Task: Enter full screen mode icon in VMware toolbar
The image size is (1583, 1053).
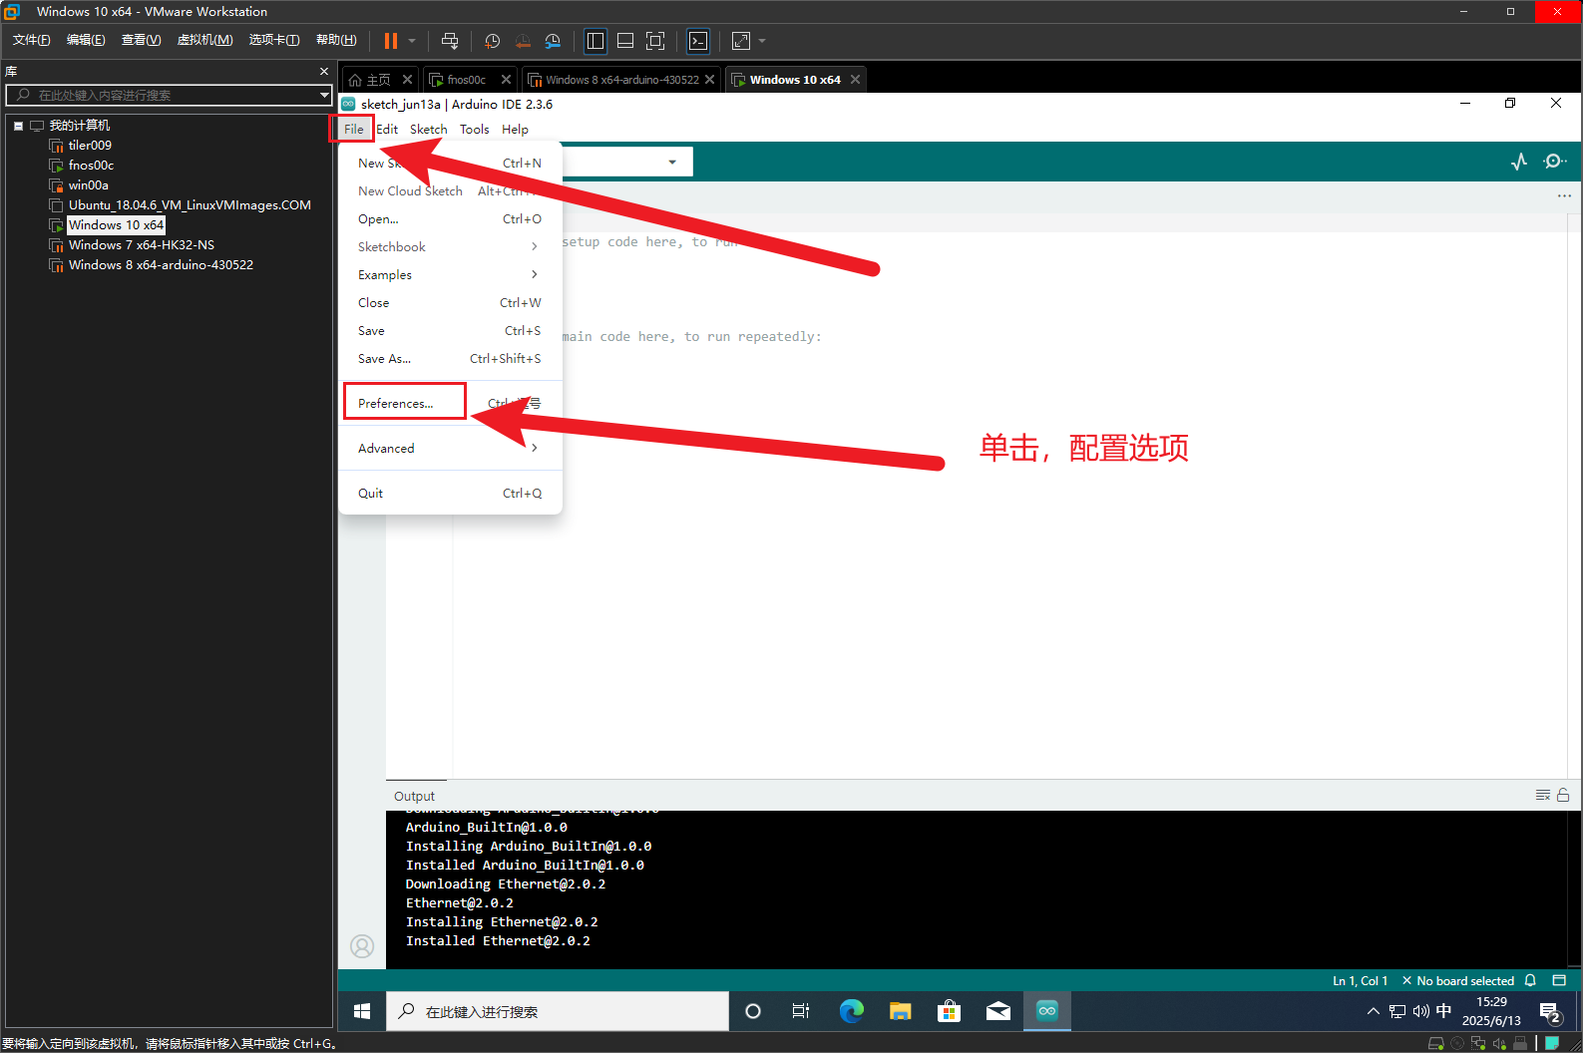Action: point(655,41)
